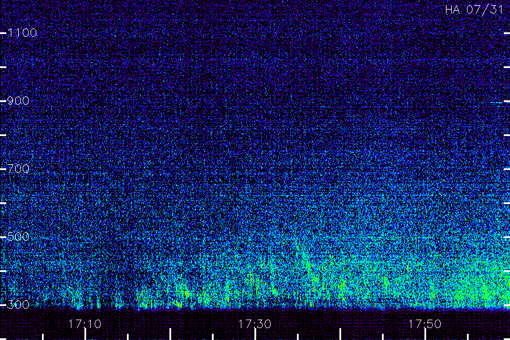Select the 17:30 time axis label
This screenshot has width=510, height=340.
(x=254, y=324)
